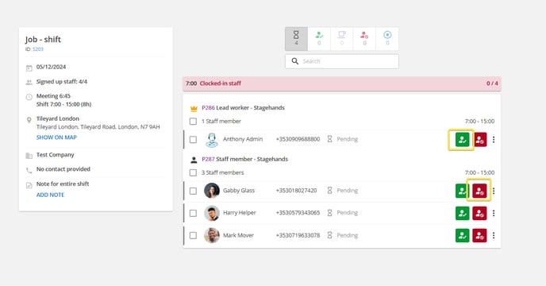
Task: Click the name Harry Helper
Action: [240, 213]
